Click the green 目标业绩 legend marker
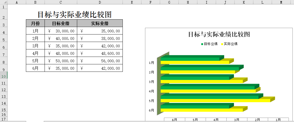The image size is (294, 122). click(202, 44)
